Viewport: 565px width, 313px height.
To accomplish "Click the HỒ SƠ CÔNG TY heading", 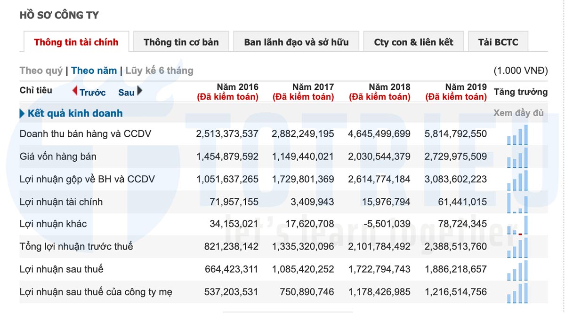I will (59, 15).
